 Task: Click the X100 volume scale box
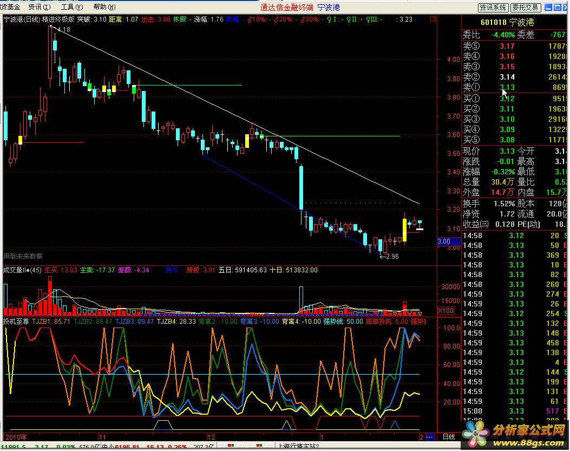(x=445, y=311)
